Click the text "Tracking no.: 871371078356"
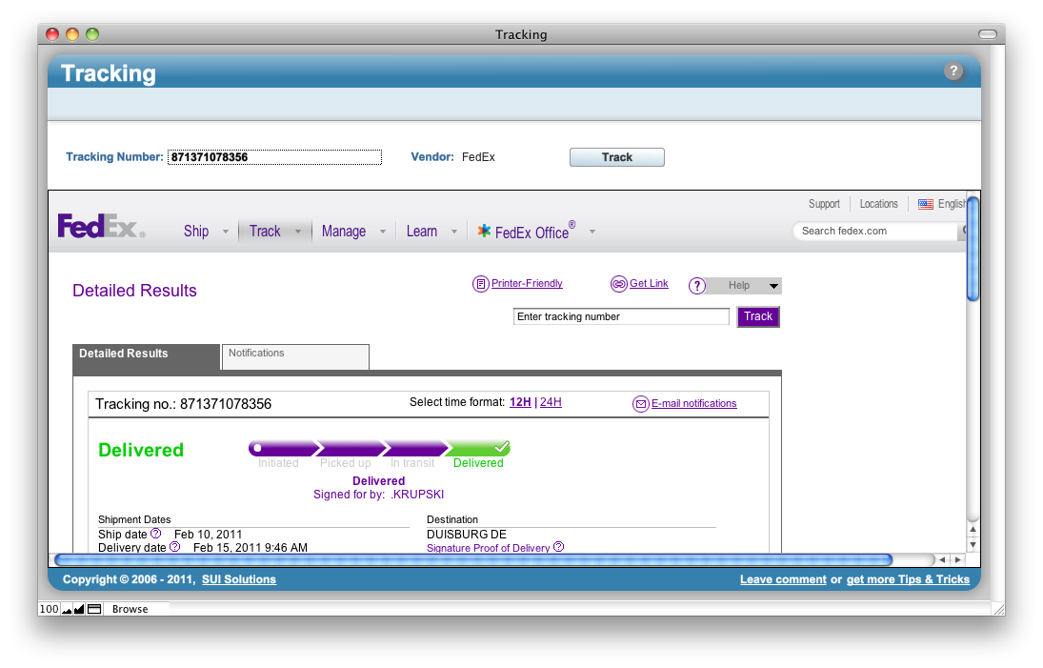 tap(184, 404)
